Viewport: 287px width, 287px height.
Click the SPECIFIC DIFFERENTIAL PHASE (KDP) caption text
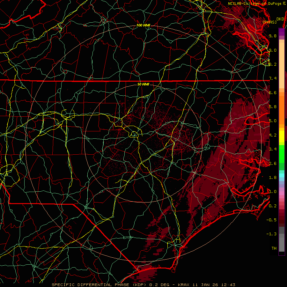(x=99, y=285)
